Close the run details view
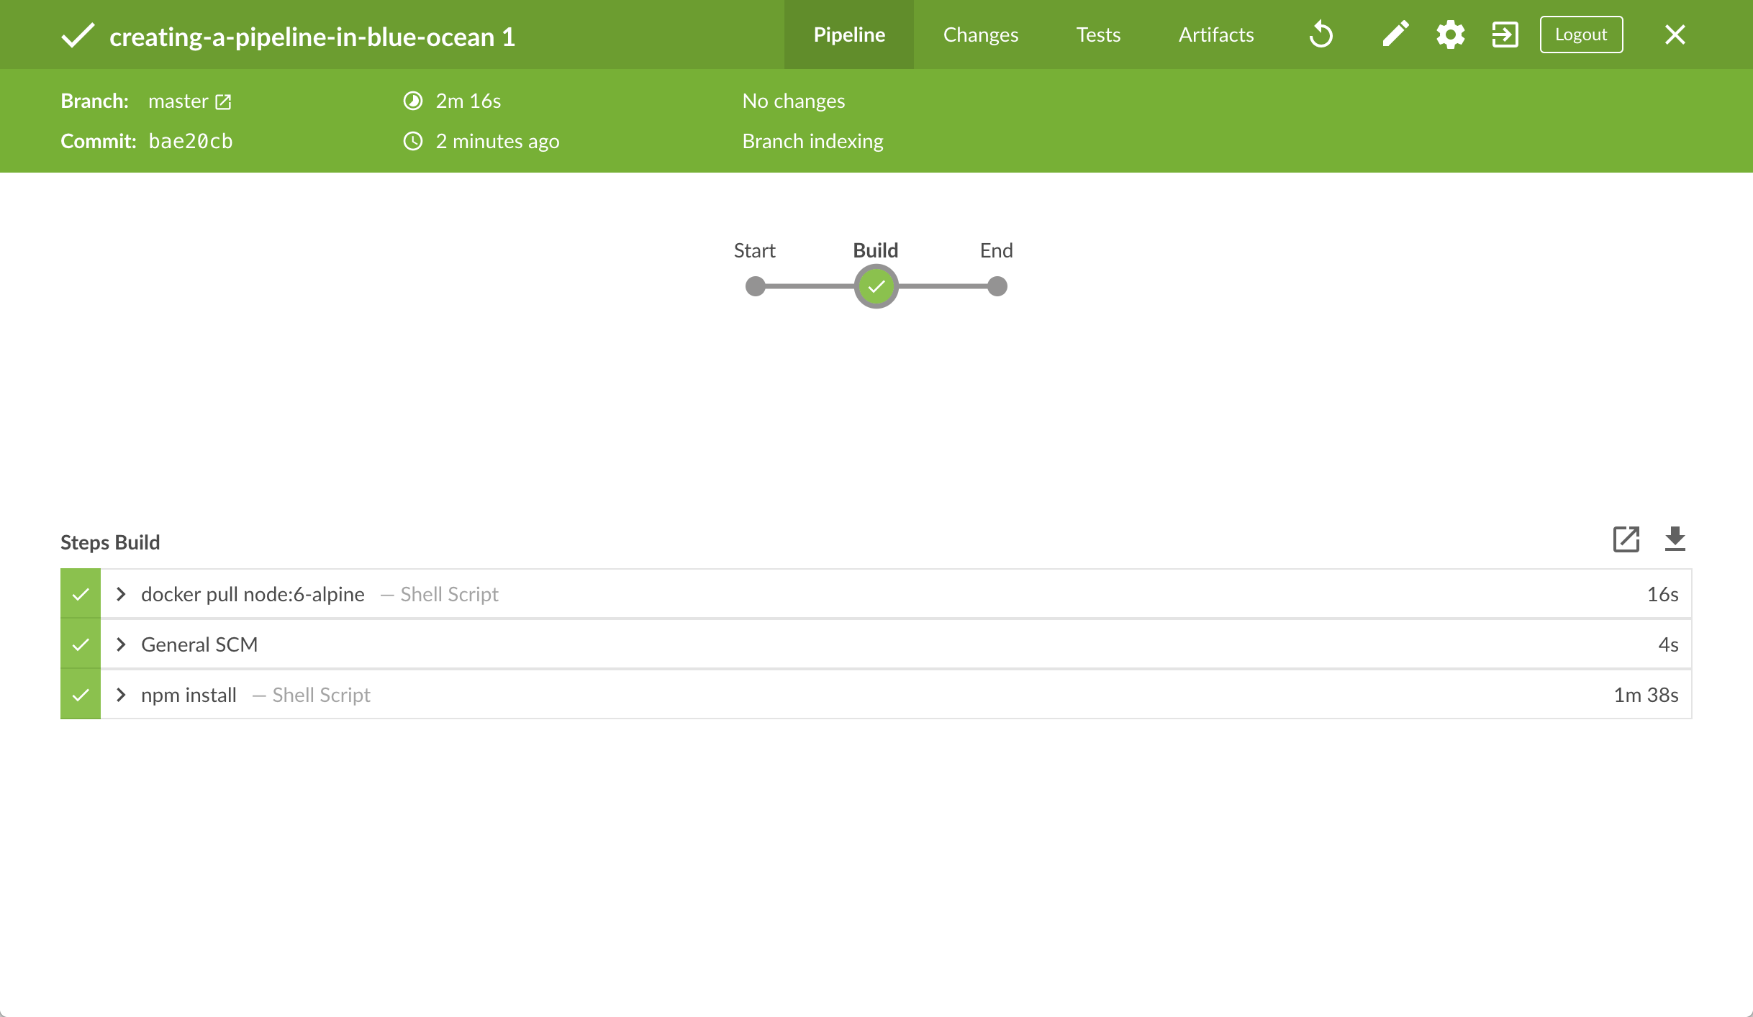 1675,35
